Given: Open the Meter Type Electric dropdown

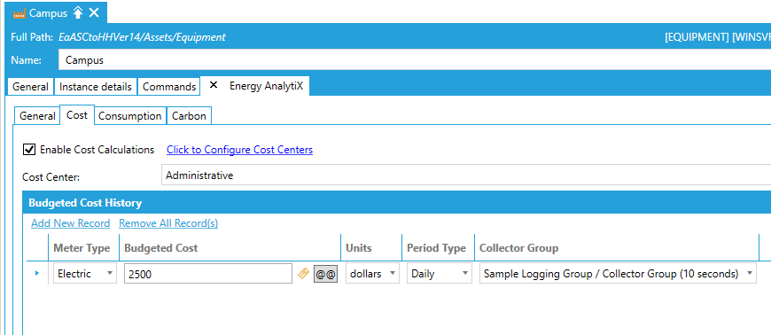Looking at the screenshot, I should pos(85,274).
